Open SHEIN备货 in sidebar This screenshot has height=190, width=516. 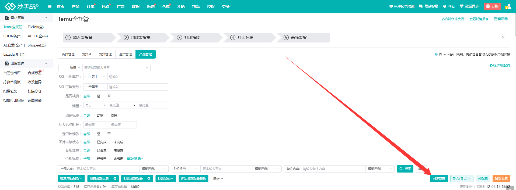(x=12, y=36)
